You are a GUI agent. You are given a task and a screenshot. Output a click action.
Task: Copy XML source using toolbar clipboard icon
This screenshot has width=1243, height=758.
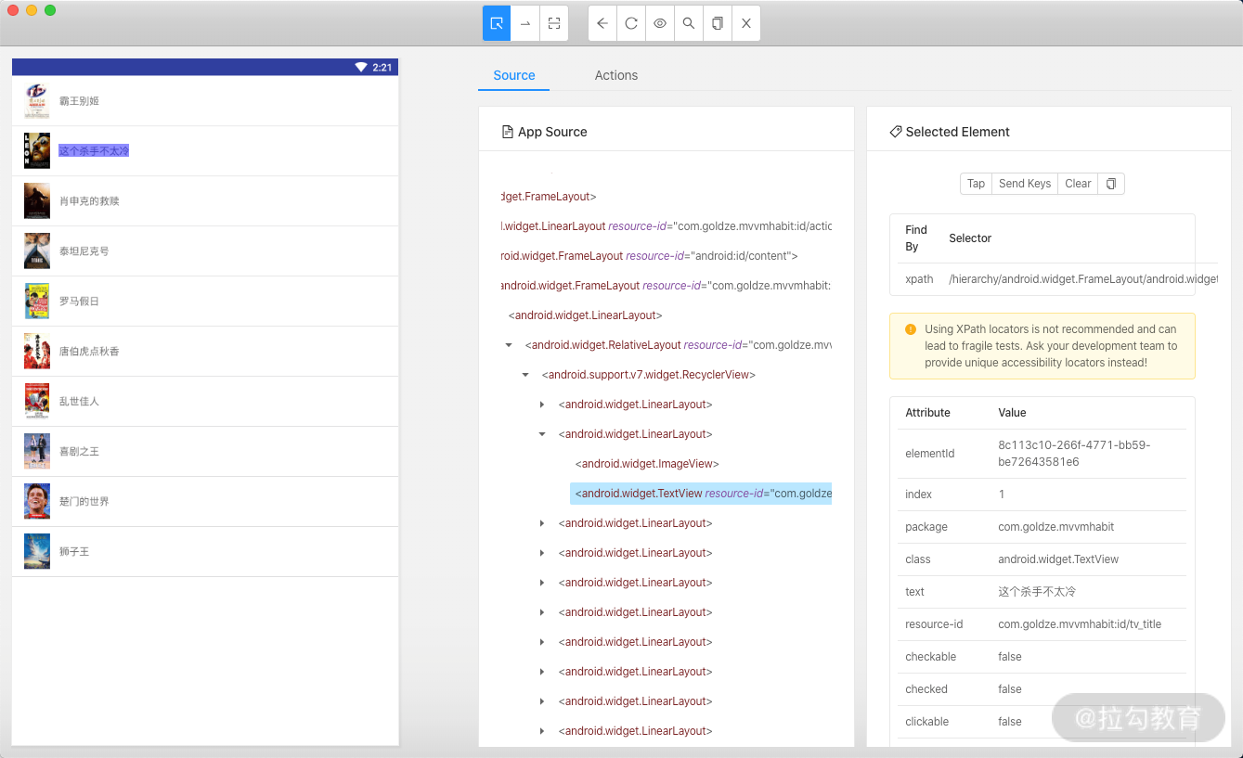(718, 23)
